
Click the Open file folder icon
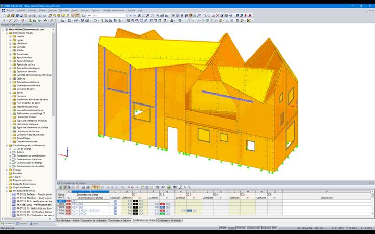click(x=8, y=15)
